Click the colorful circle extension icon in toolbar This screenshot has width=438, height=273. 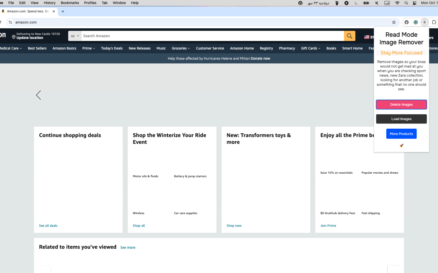click(415, 22)
